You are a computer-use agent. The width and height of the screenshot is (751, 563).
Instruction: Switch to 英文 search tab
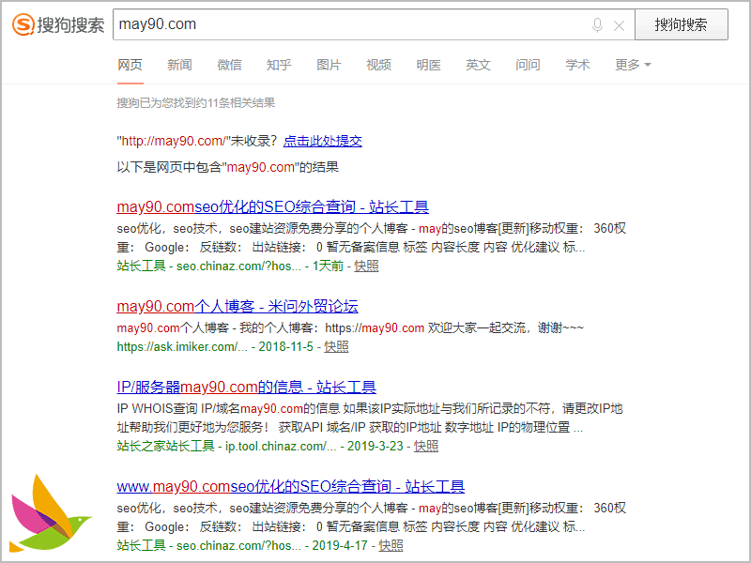(479, 65)
